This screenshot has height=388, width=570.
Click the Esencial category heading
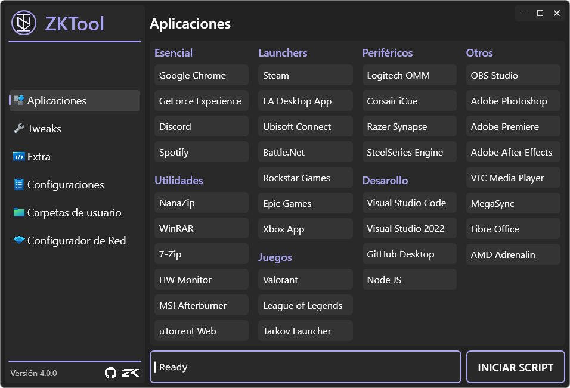(x=174, y=53)
